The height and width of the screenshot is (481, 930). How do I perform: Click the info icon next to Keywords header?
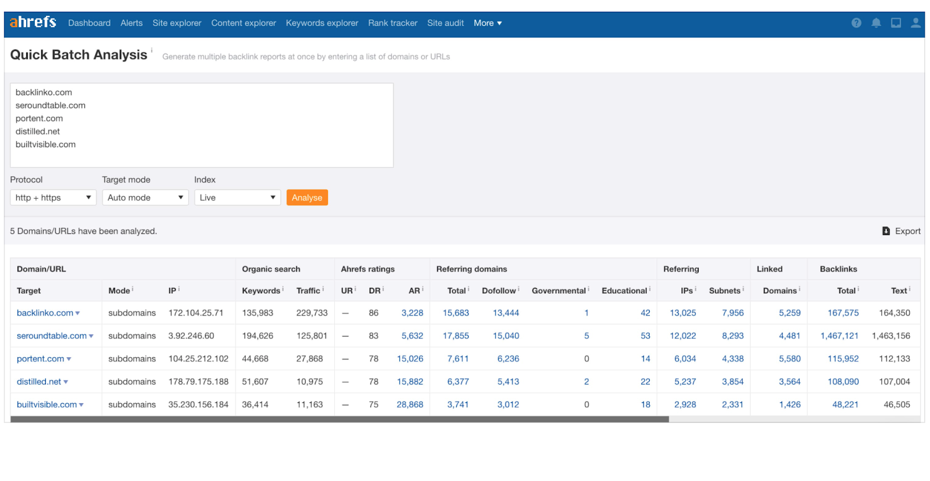pos(283,289)
